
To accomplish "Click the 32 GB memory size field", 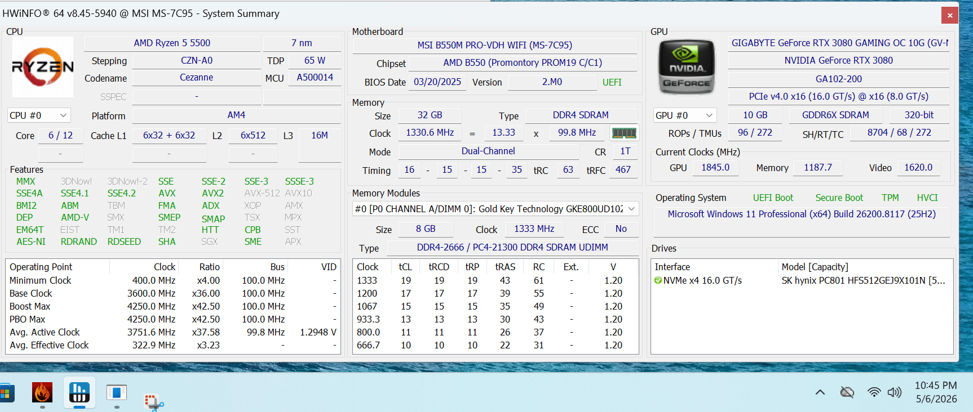I will coord(430,115).
